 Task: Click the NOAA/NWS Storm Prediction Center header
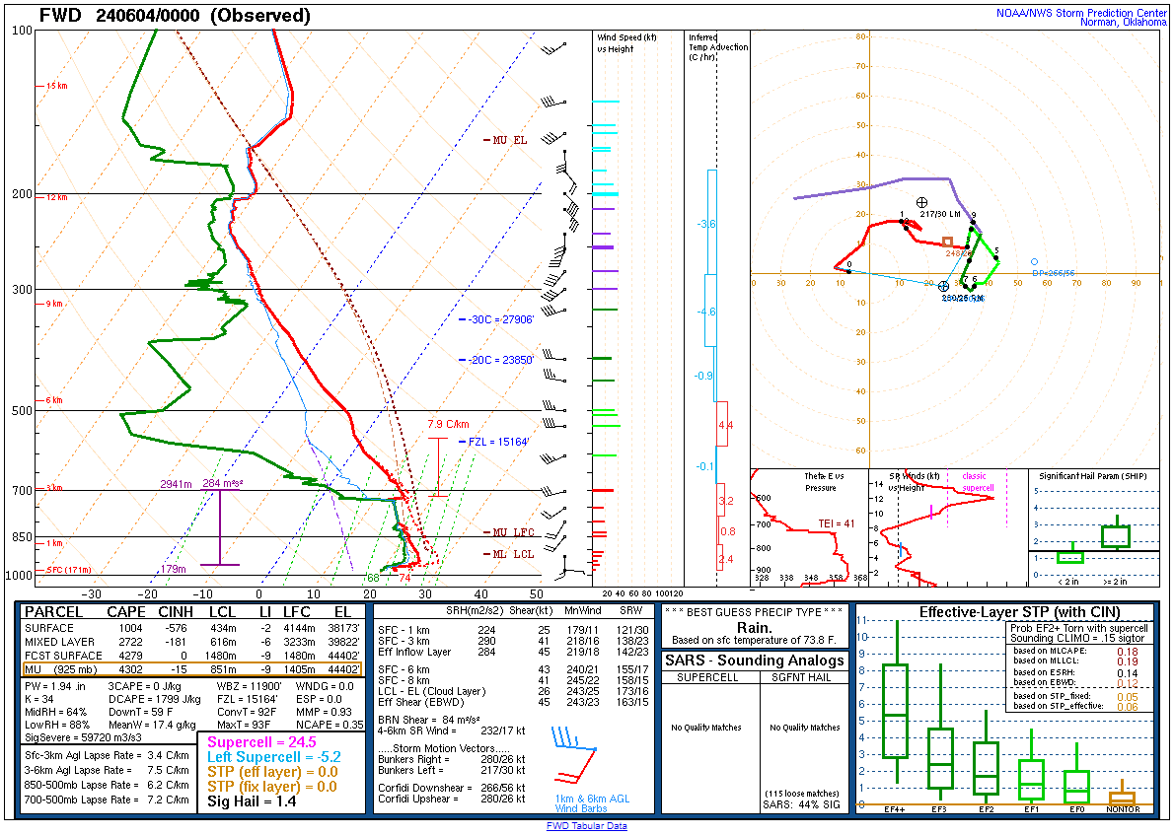coord(1081,12)
